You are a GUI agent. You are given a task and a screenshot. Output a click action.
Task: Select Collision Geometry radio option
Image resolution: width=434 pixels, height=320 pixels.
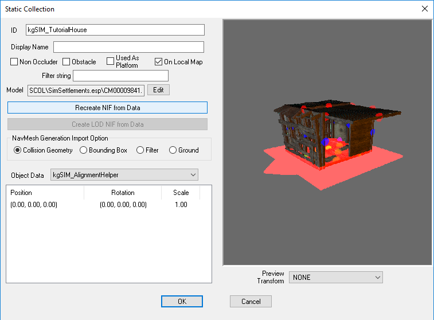17,150
